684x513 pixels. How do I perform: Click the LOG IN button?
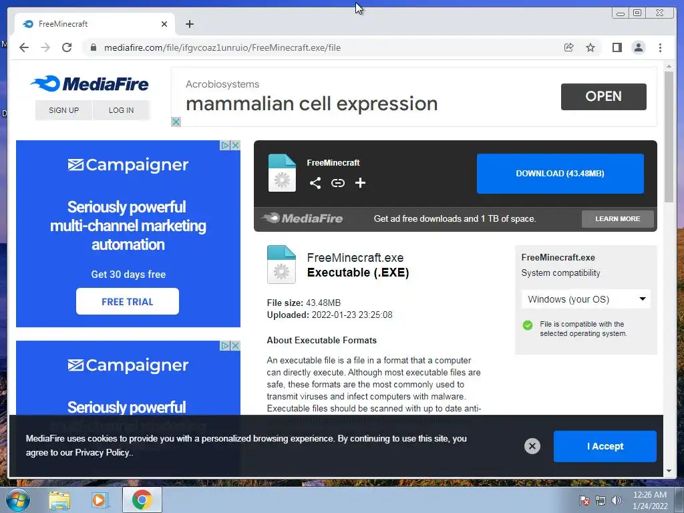coord(122,110)
